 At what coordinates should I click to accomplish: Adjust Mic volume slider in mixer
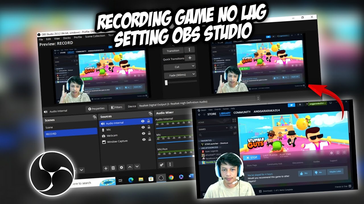176,142
